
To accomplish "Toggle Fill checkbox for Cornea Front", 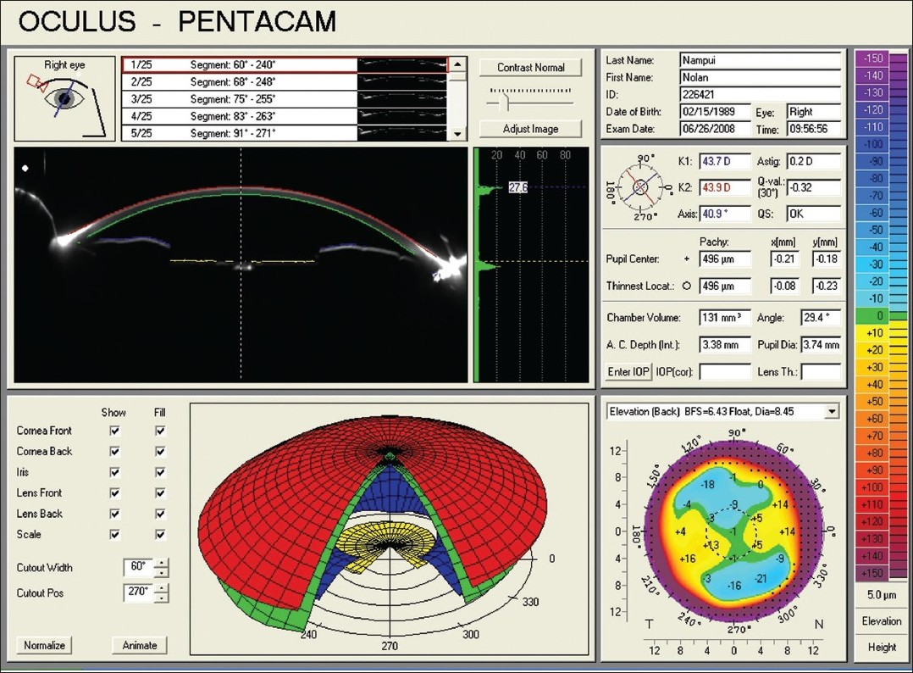I will (x=160, y=431).
